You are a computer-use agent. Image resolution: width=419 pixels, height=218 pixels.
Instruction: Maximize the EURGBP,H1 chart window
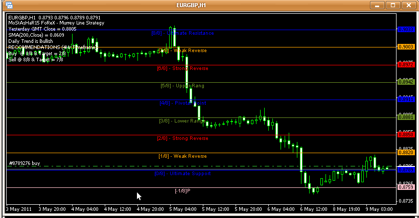pos(393,5)
